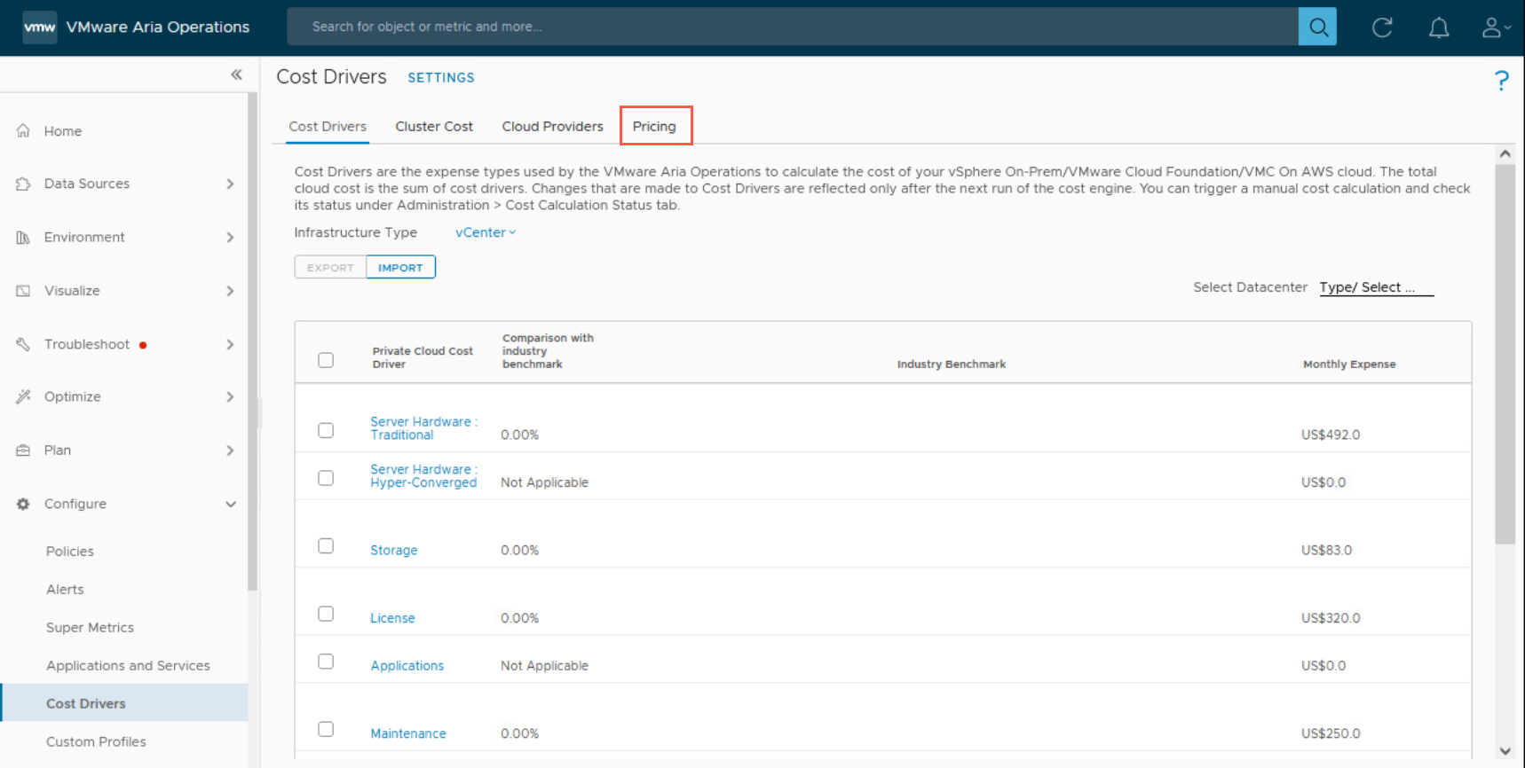This screenshot has height=768, width=1525.
Task: Click the Home icon in sidebar
Action: point(24,131)
